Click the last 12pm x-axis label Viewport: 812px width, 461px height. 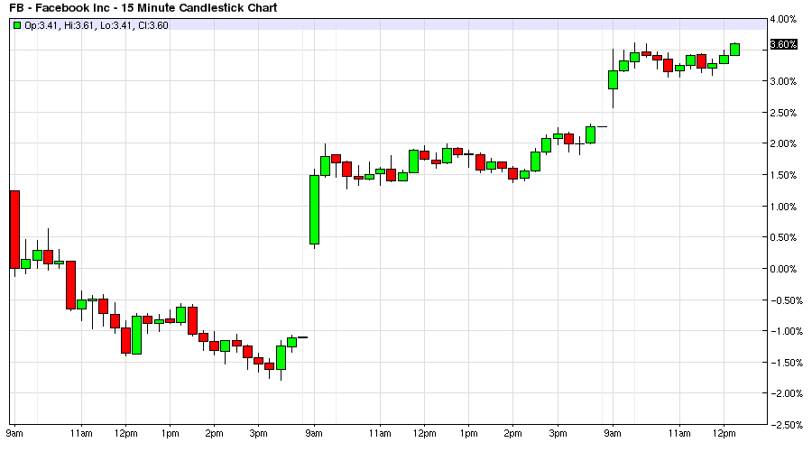[x=724, y=434]
